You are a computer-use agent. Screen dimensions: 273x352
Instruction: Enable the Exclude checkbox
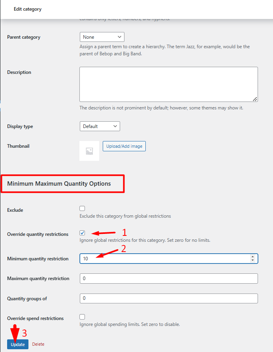[x=82, y=208]
